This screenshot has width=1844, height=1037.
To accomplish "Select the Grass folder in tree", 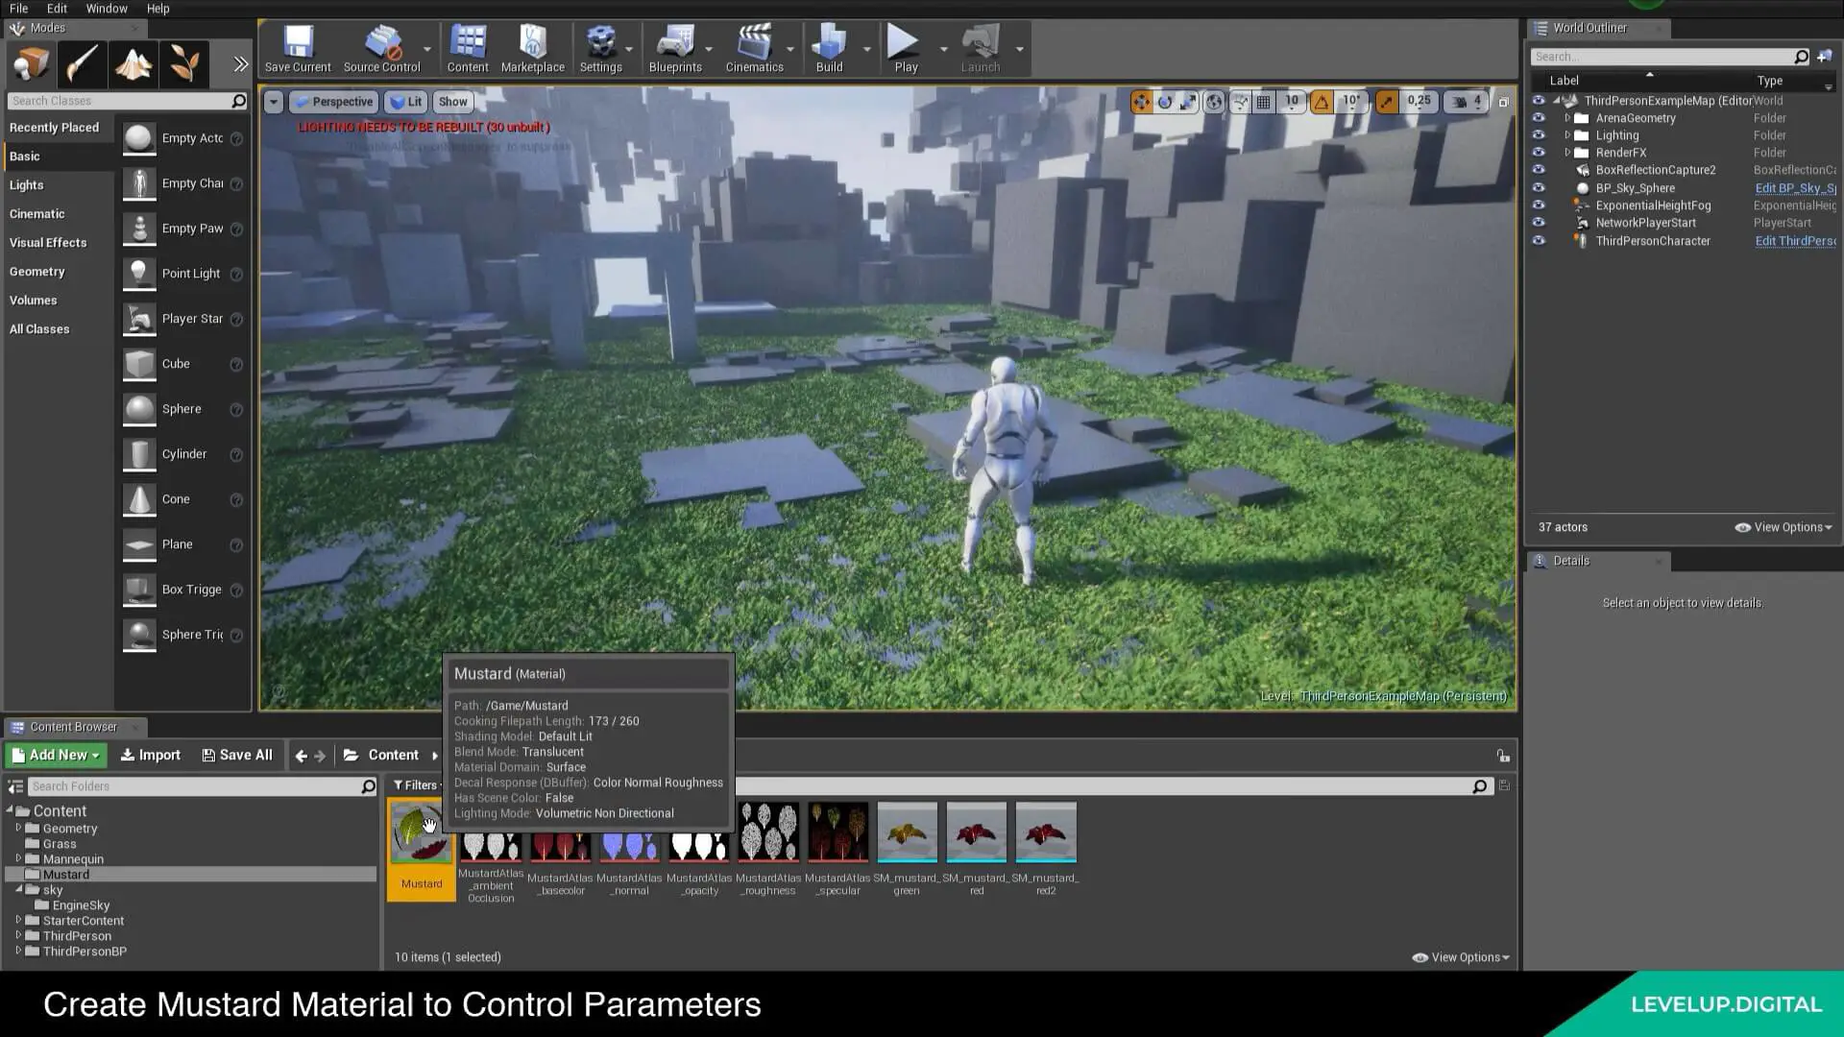I will tap(59, 844).
